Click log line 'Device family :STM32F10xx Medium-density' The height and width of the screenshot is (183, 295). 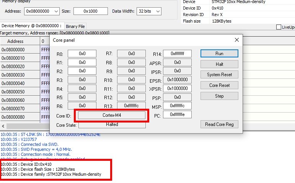click(x=51, y=174)
